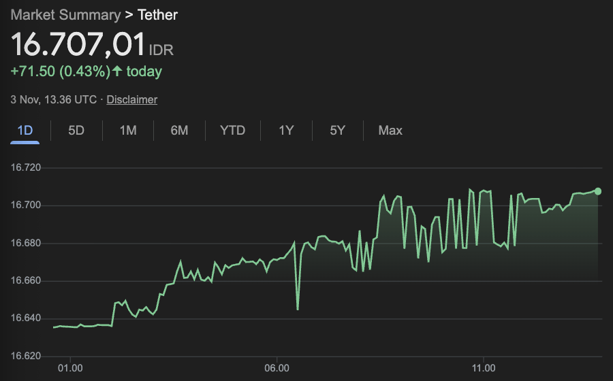Switch to the 5D time range
The width and height of the screenshot is (613, 381).
pos(76,130)
